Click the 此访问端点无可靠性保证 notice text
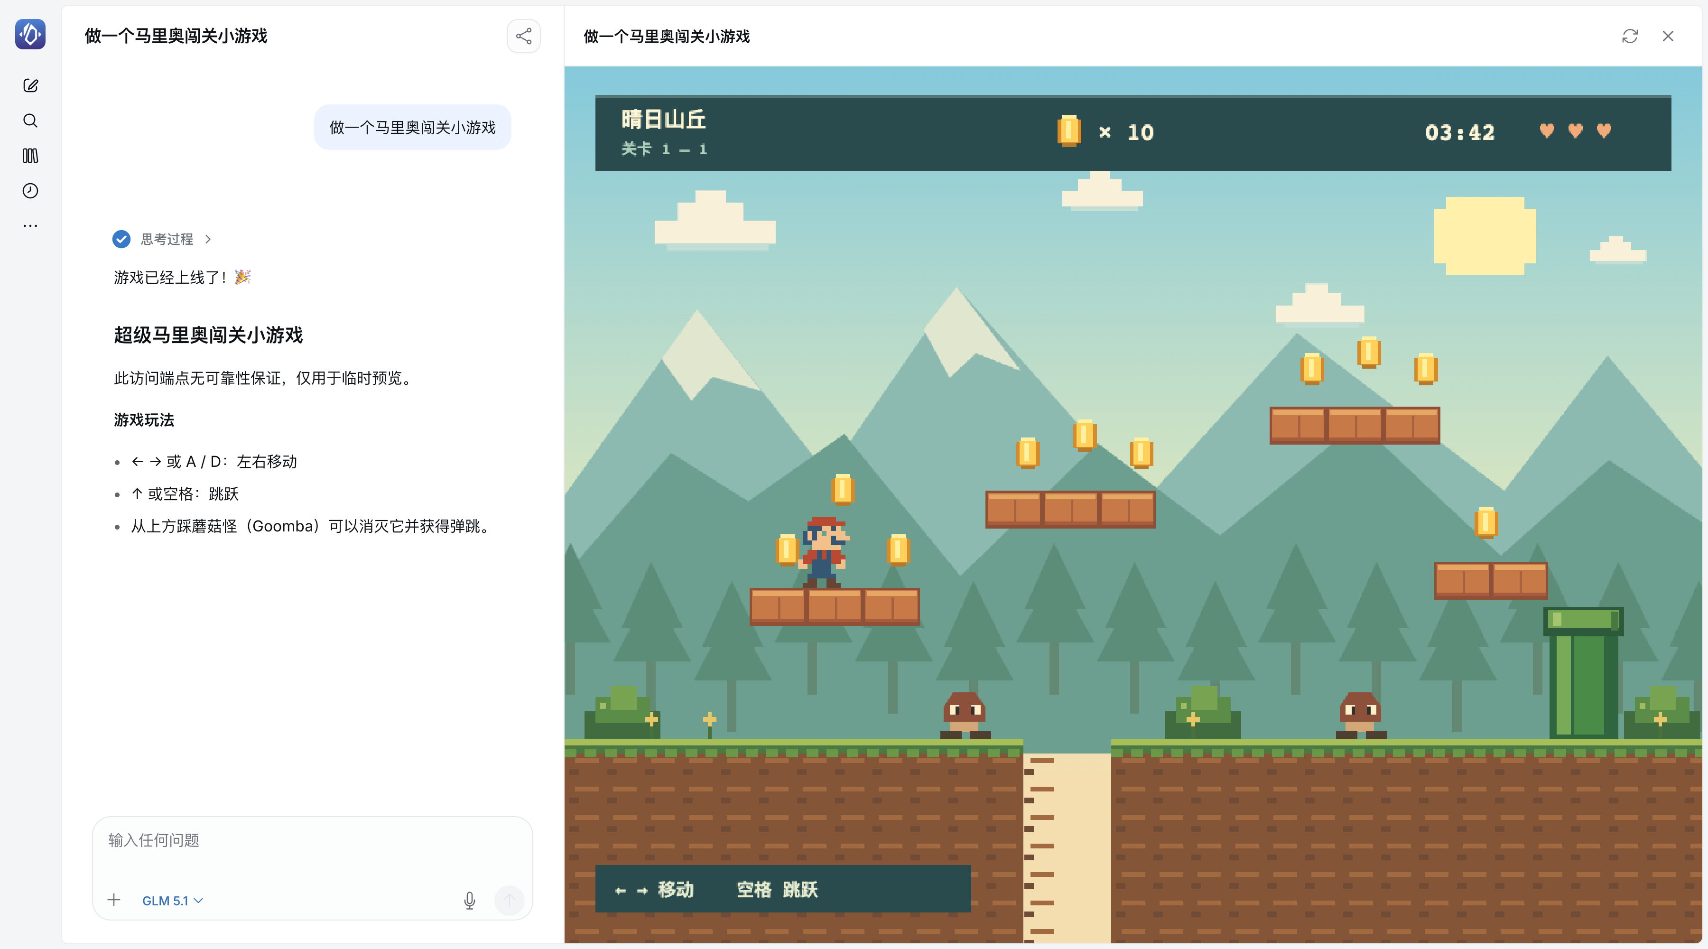 pyautogui.click(x=264, y=378)
